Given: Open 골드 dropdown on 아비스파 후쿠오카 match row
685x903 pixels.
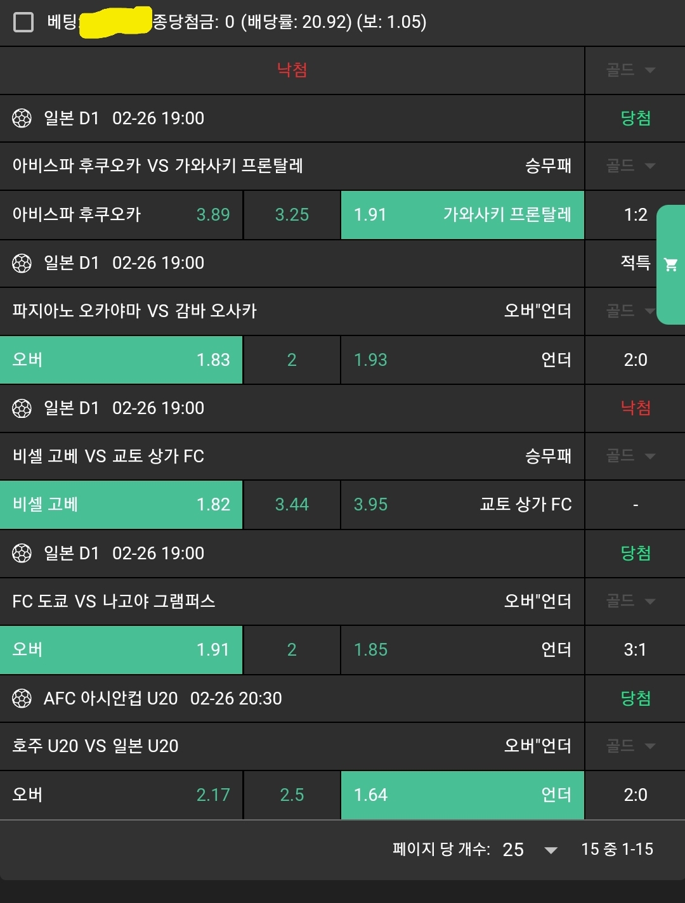Looking at the screenshot, I should point(630,166).
